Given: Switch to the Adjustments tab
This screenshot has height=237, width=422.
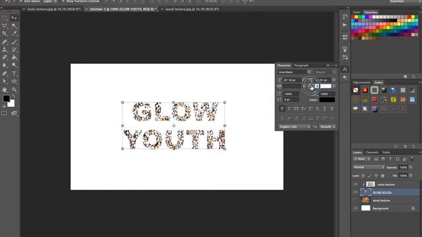Looking at the screenshot, I should [x=361, y=82].
